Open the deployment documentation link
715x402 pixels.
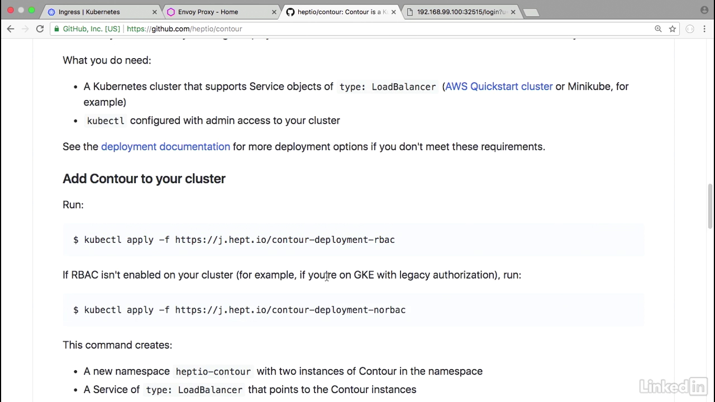(165, 146)
